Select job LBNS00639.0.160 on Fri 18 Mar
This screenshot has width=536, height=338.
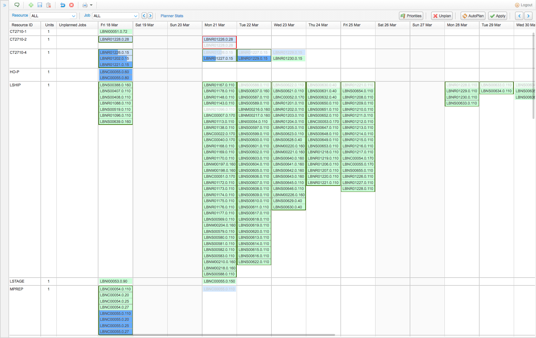pos(115,122)
